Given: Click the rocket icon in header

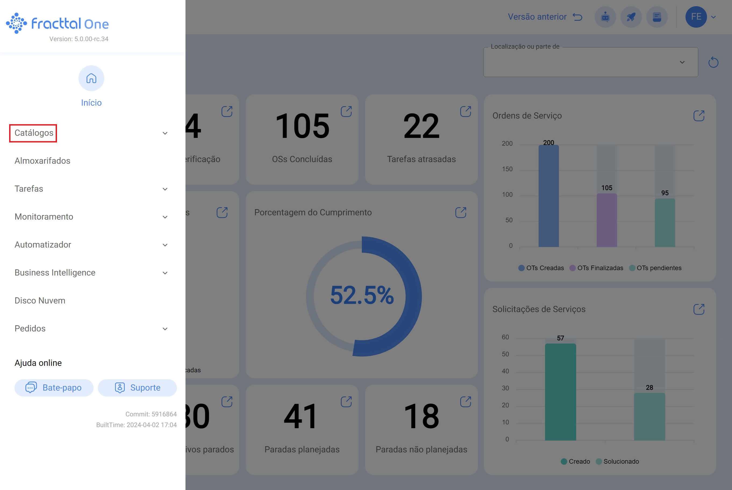Looking at the screenshot, I should (631, 17).
